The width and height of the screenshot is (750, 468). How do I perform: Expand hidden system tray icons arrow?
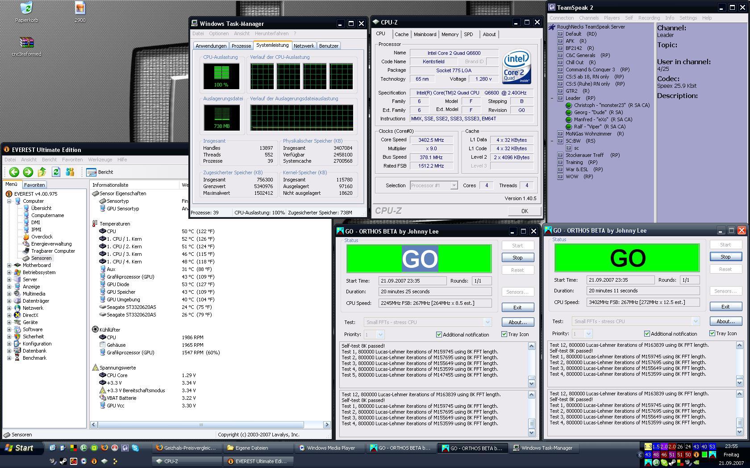tap(640, 455)
